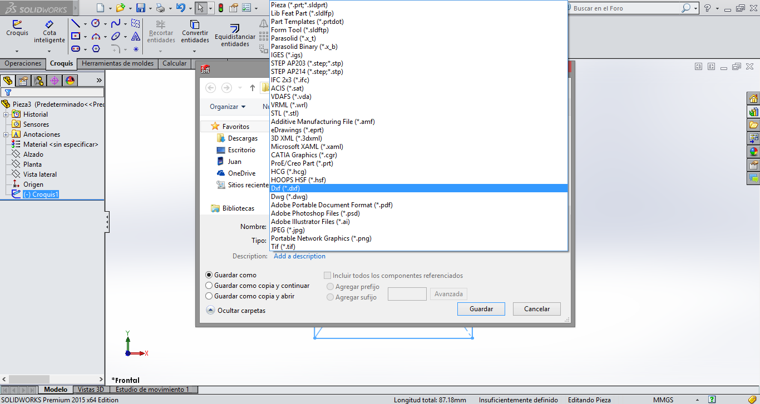This screenshot has height=404, width=760.
Task: Open the Design Library task pane tab
Action: point(754,112)
